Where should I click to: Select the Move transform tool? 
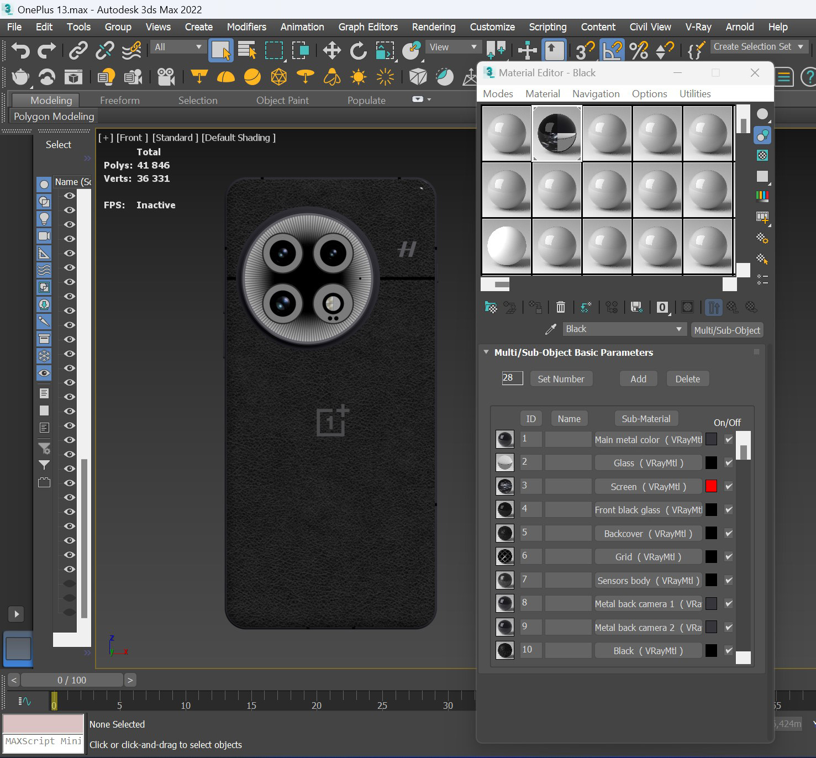pos(331,51)
